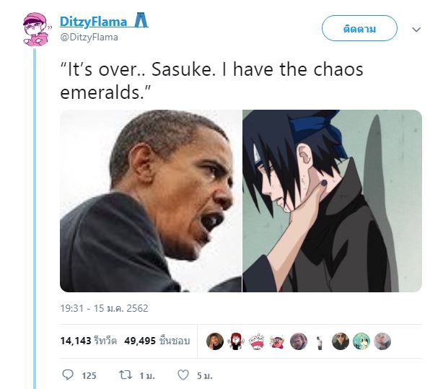Open the Sasuke anime image

[x=332, y=201]
